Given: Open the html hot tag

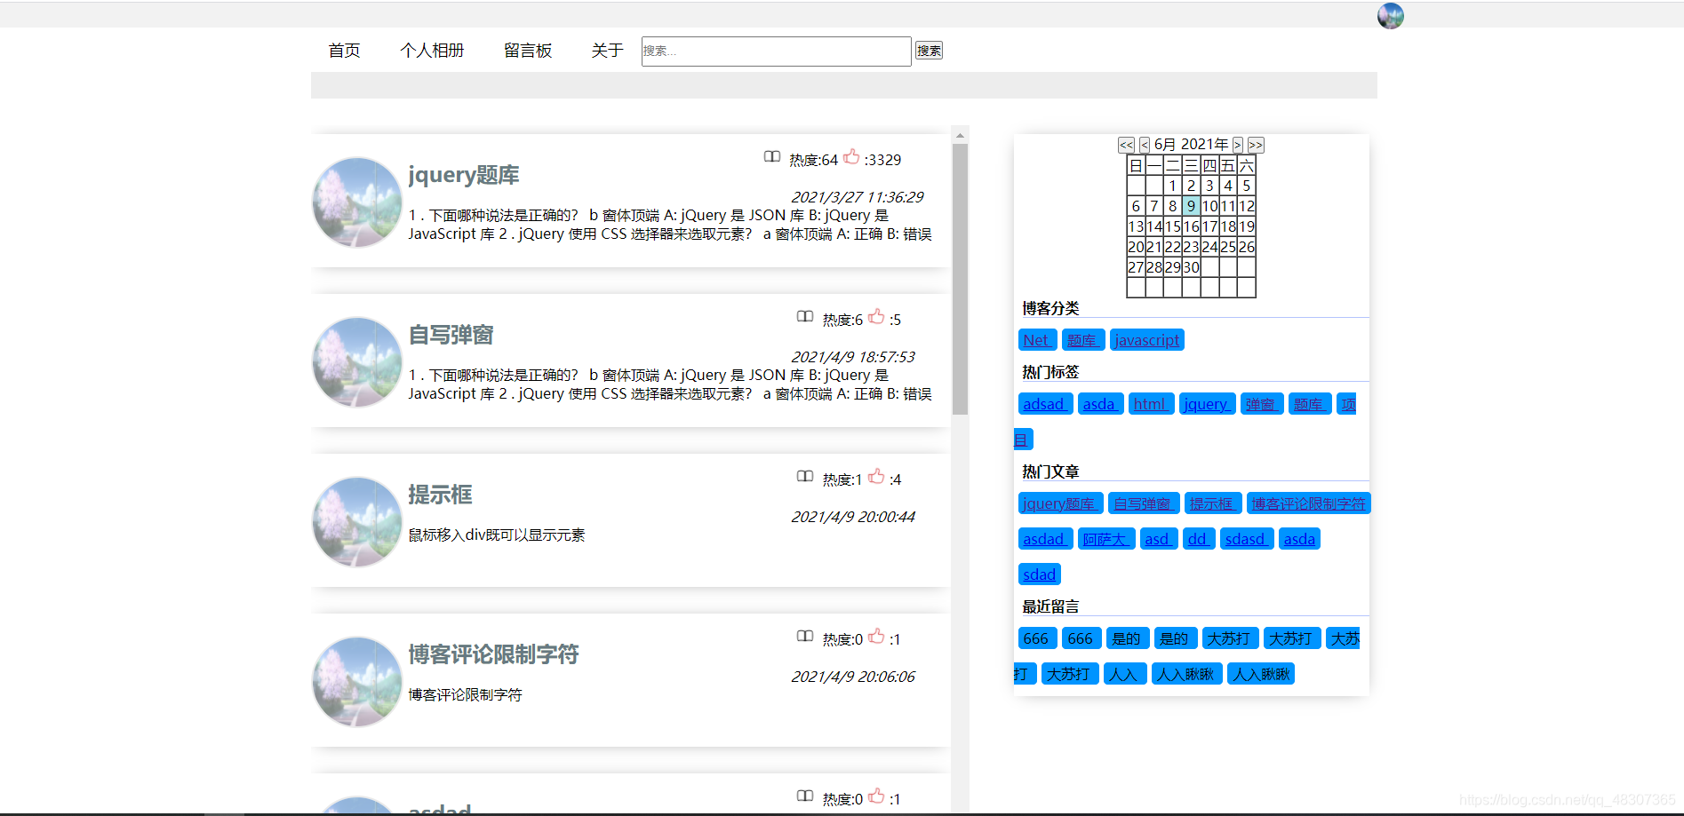Looking at the screenshot, I should click(x=1151, y=404).
